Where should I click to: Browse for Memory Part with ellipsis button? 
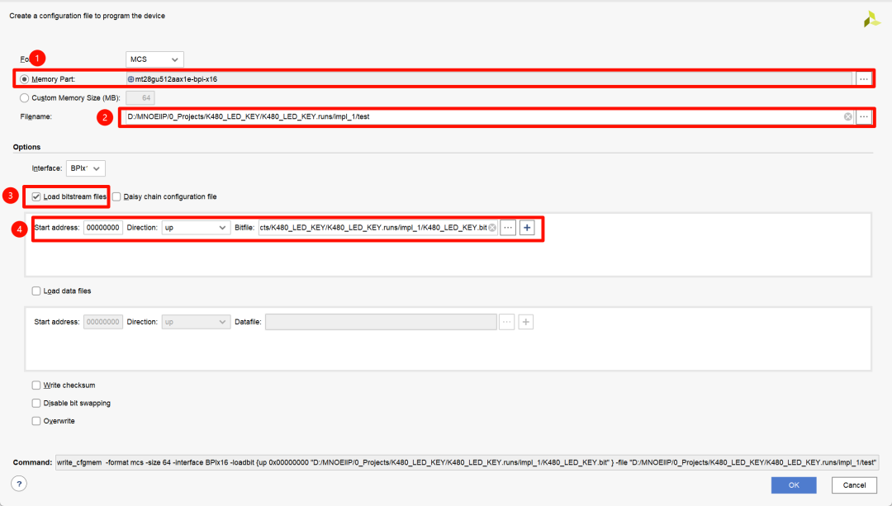pyautogui.click(x=863, y=78)
